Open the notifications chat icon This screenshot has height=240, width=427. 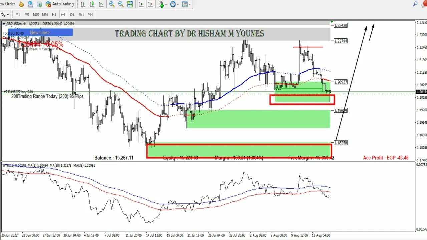424,4
